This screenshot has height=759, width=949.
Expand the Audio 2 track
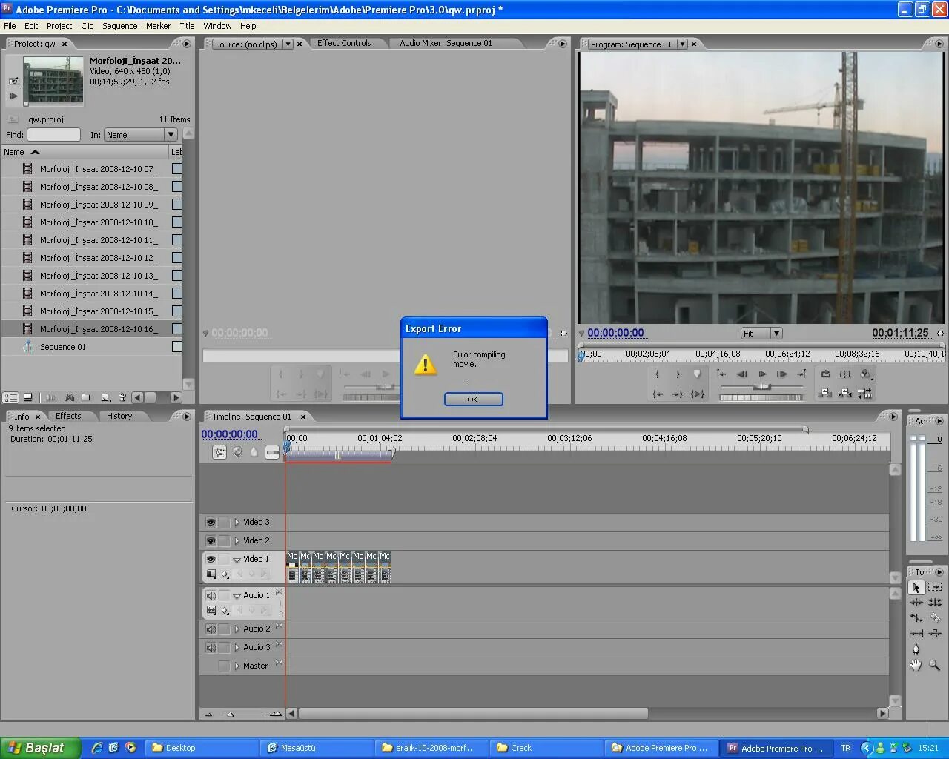pos(237,629)
